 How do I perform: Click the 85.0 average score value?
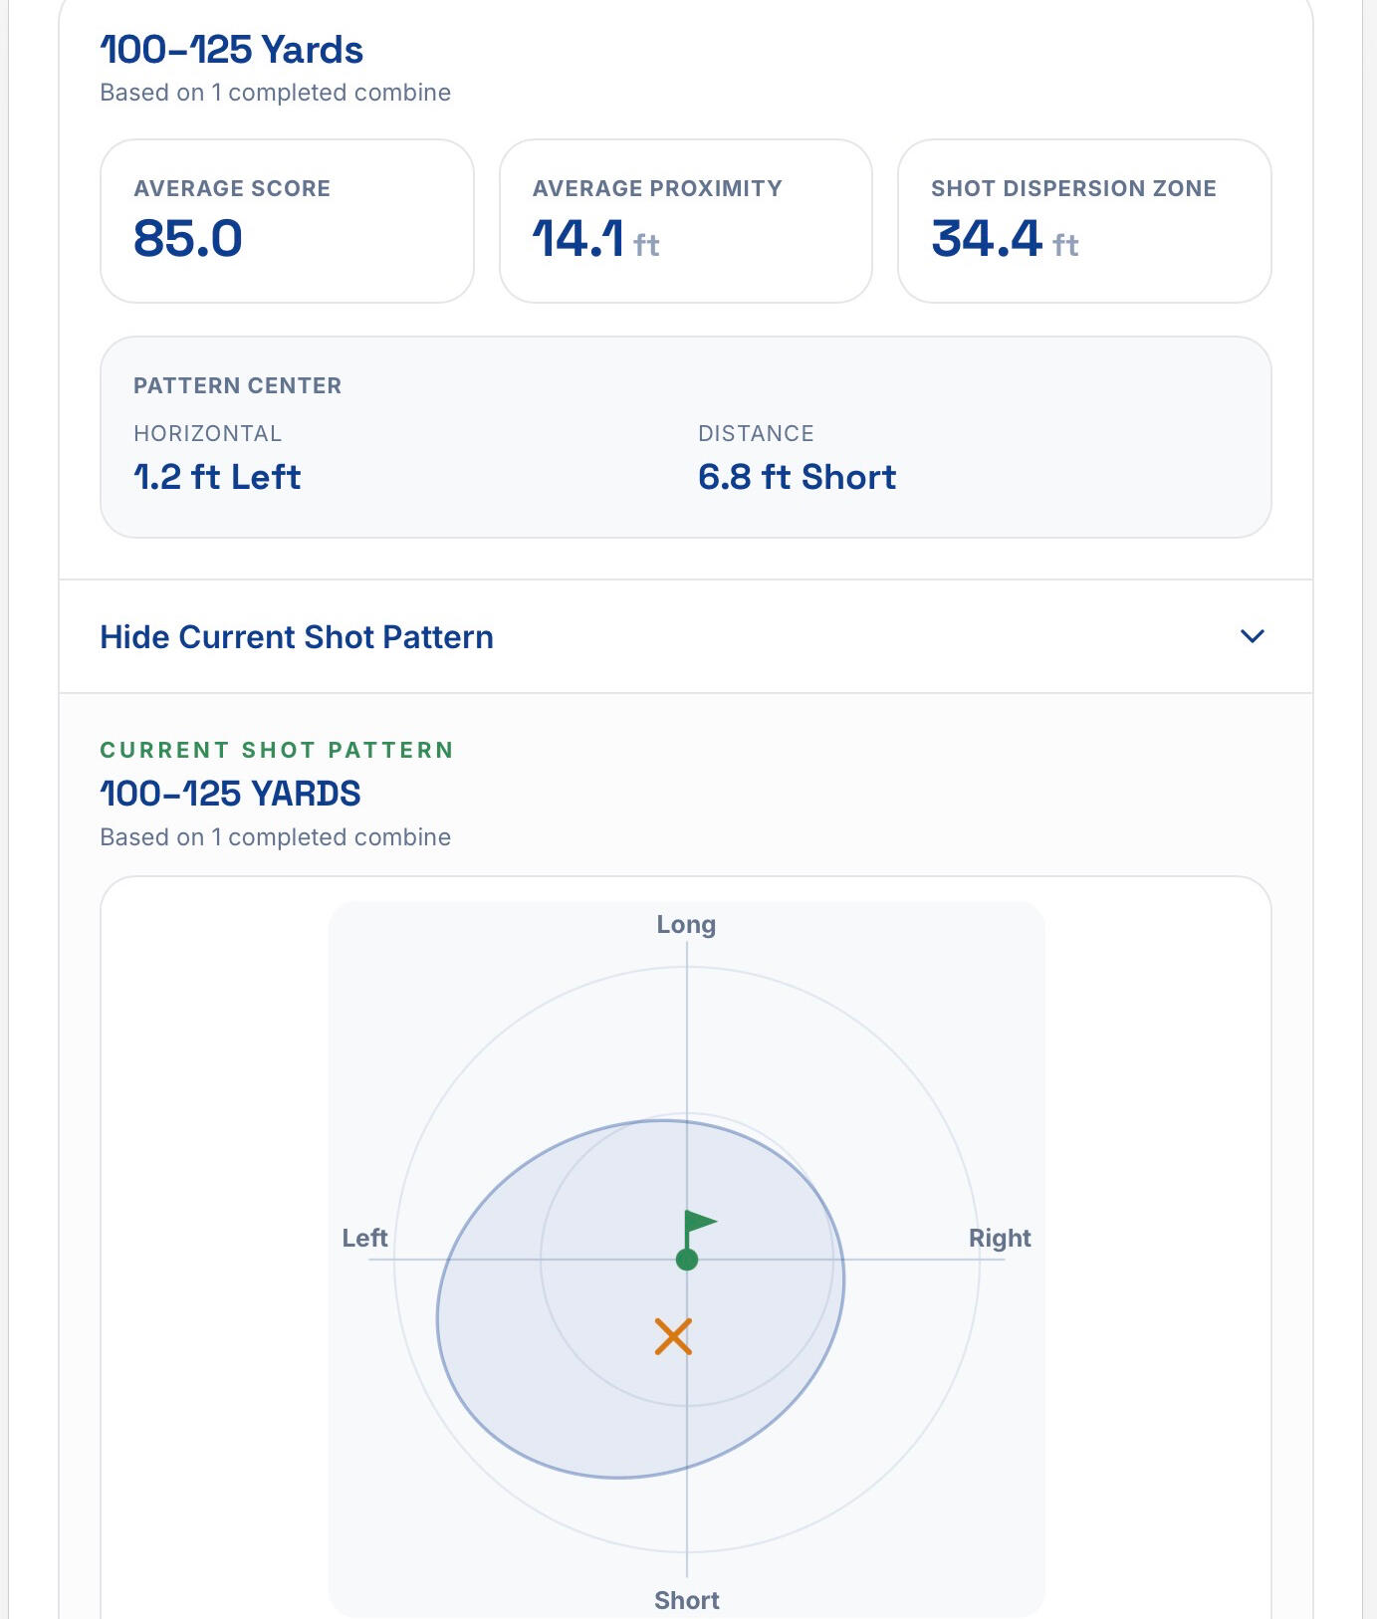188,239
